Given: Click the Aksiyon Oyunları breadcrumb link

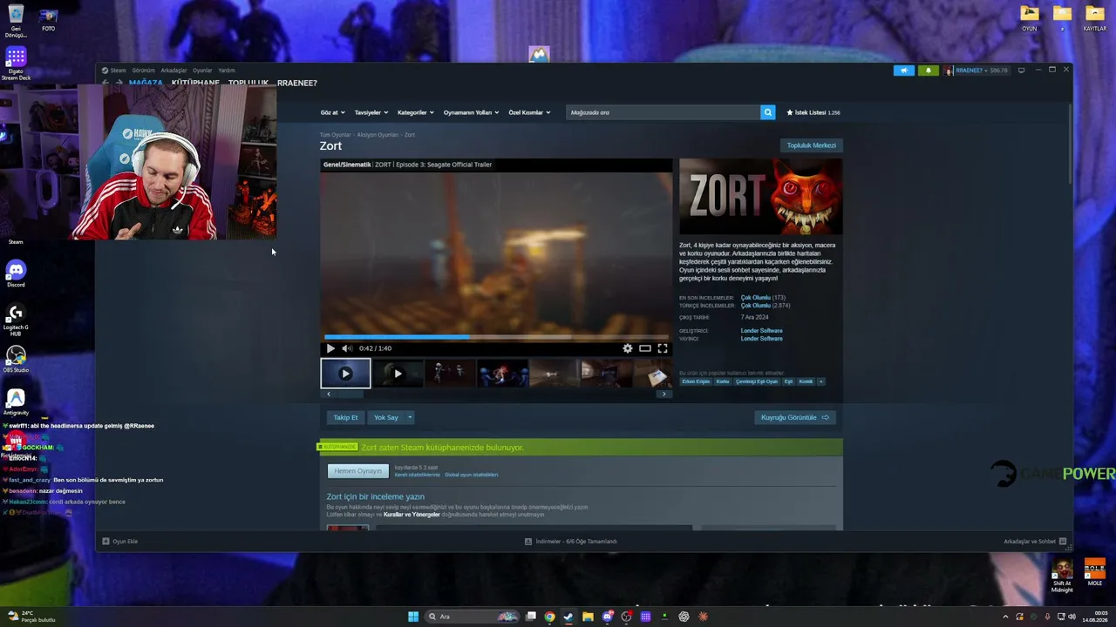Looking at the screenshot, I should pos(378,135).
